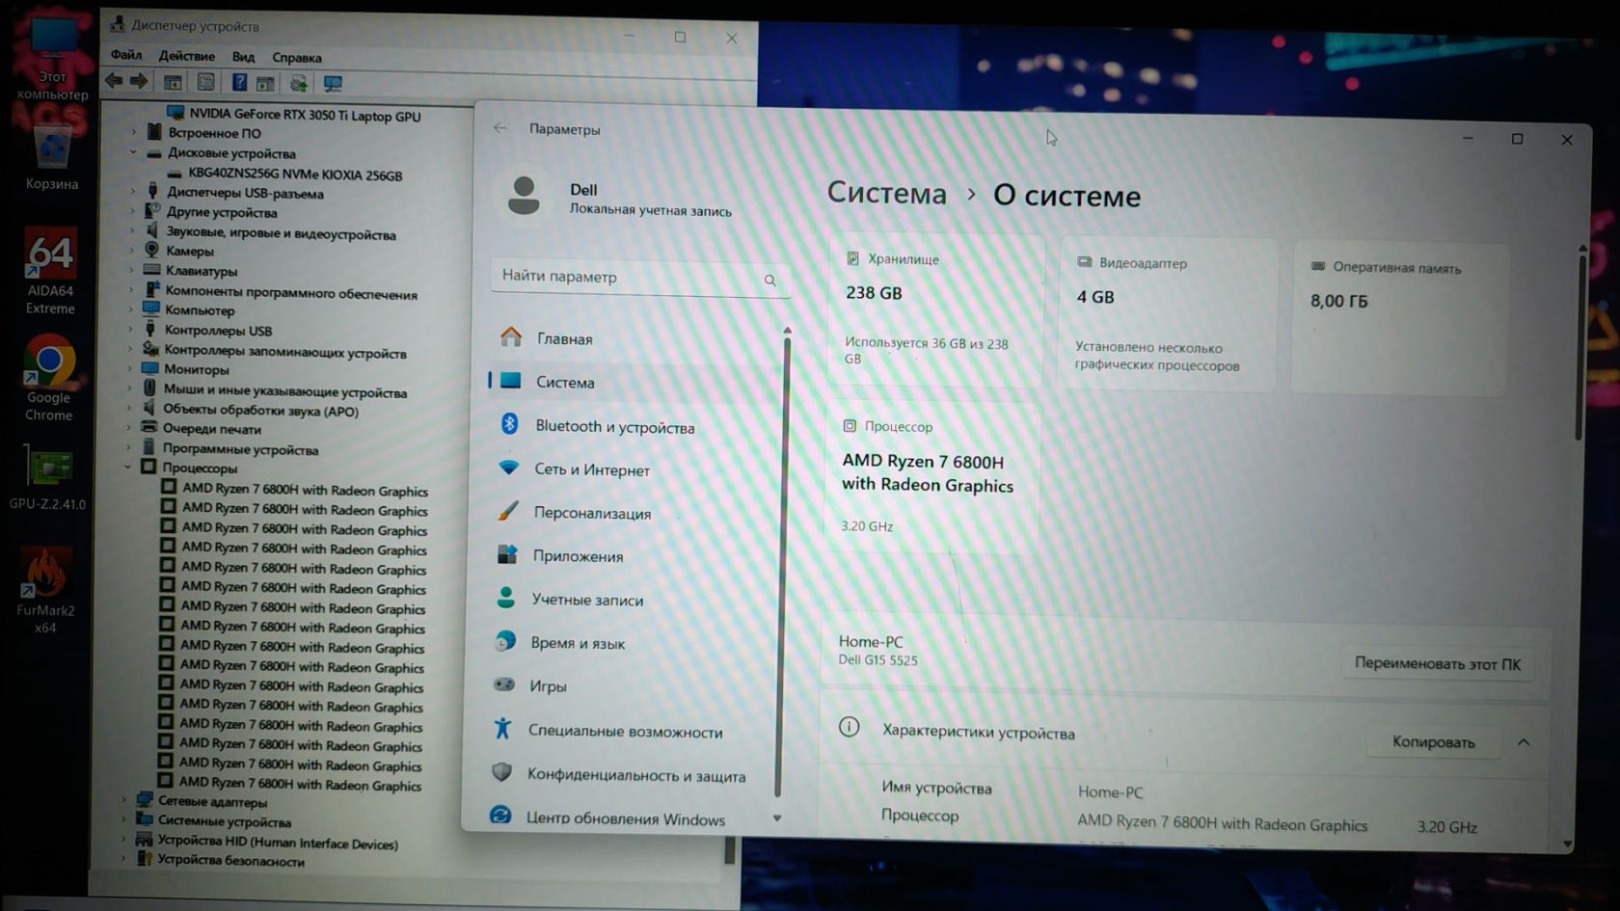Viewport: 1620px width, 911px height.
Task: Click the blue Help question-mark toolbar icon
Action: pos(239,83)
